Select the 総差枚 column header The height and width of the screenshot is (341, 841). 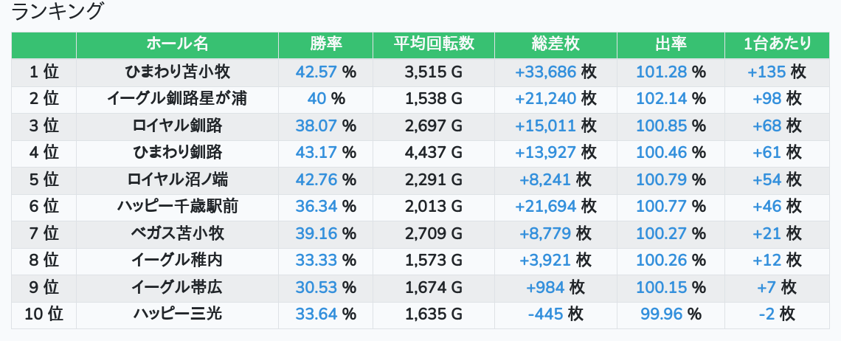(x=556, y=44)
